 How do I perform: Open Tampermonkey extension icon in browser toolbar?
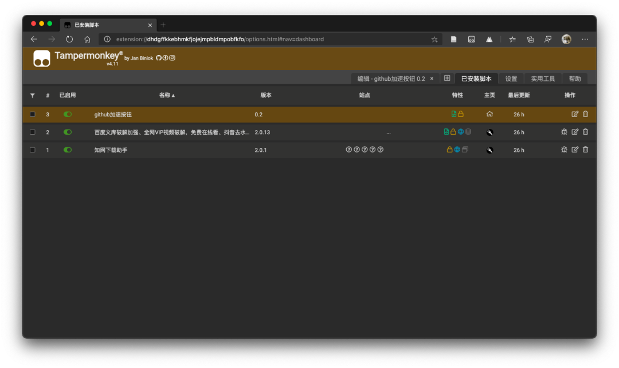471,39
